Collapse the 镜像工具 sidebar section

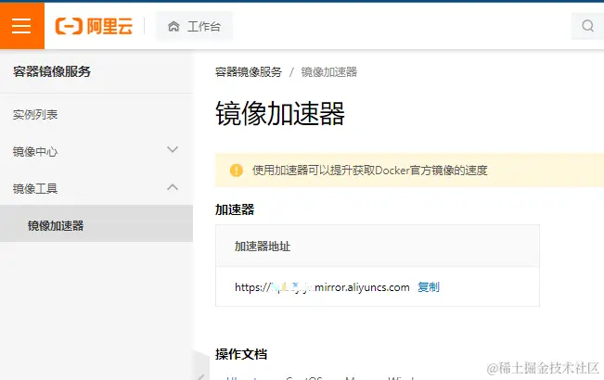click(96, 188)
